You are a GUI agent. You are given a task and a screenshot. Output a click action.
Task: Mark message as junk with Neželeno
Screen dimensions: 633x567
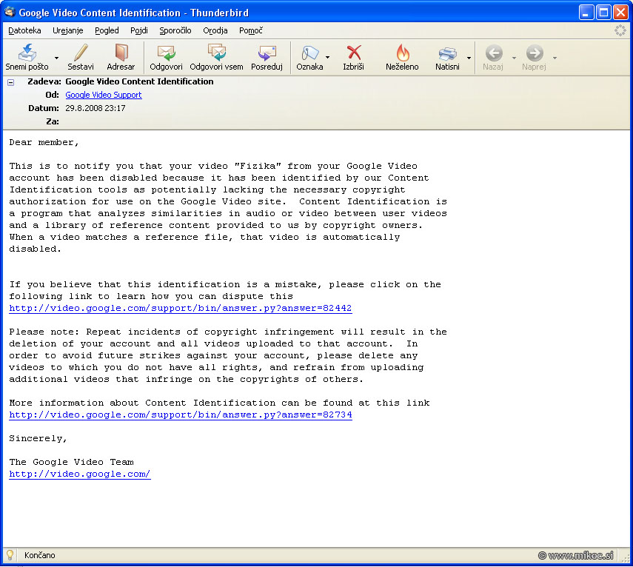click(x=402, y=57)
